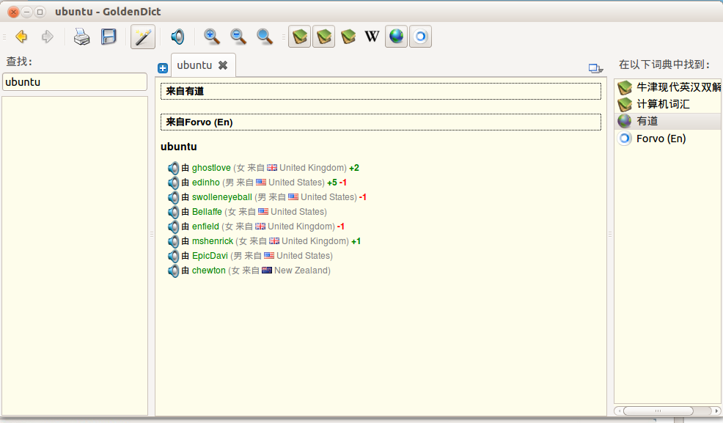The image size is (723, 423).
Task: Print the current article
Action: (82, 37)
